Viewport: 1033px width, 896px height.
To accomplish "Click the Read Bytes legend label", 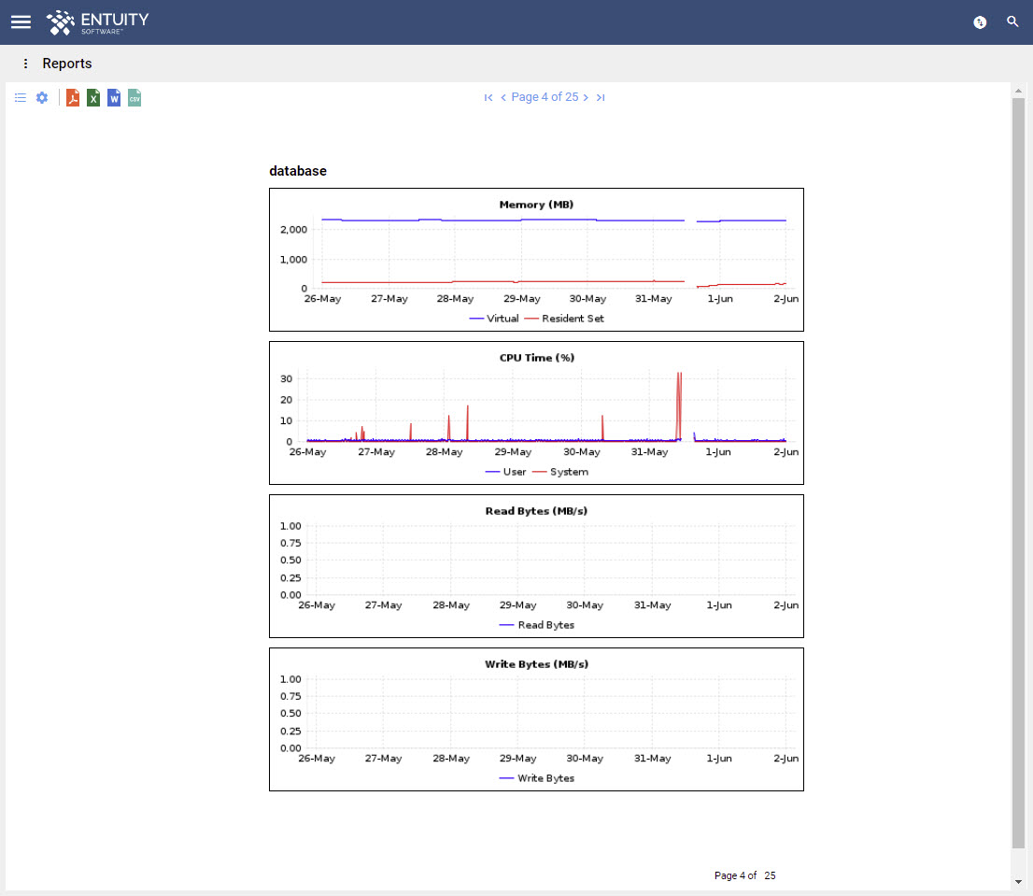I will (x=546, y=624).
